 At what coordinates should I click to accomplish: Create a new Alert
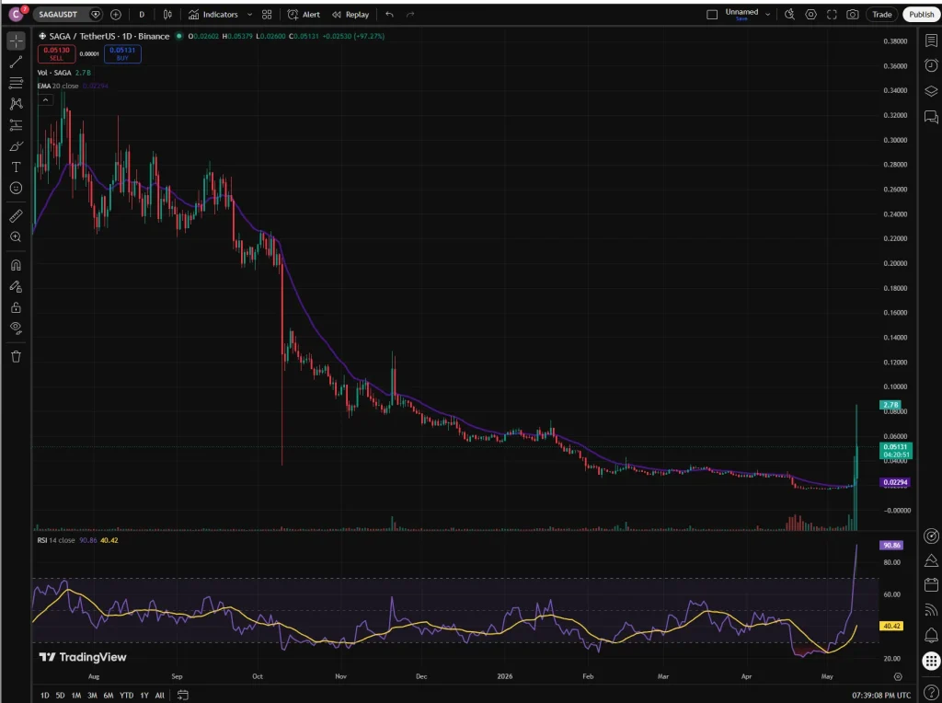click(304, 15)
